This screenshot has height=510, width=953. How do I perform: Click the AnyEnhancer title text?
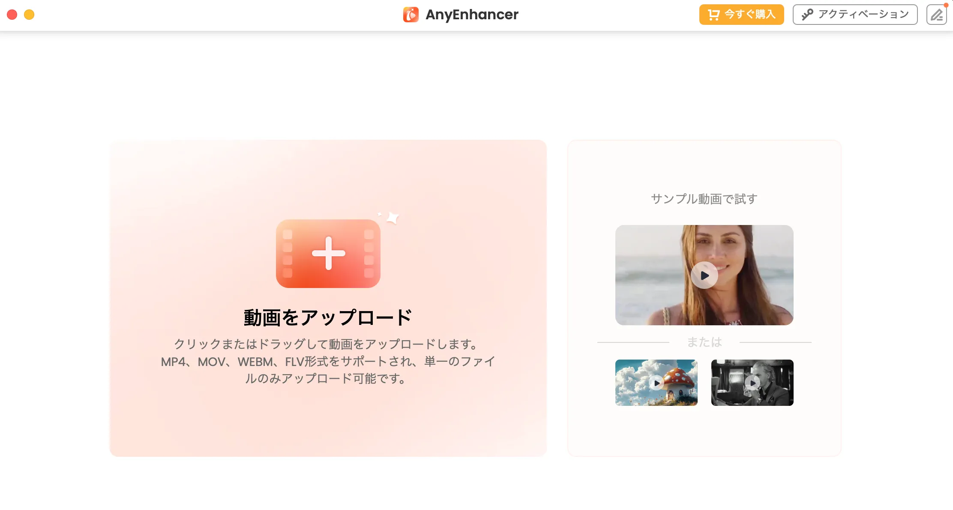pos(472,15)
